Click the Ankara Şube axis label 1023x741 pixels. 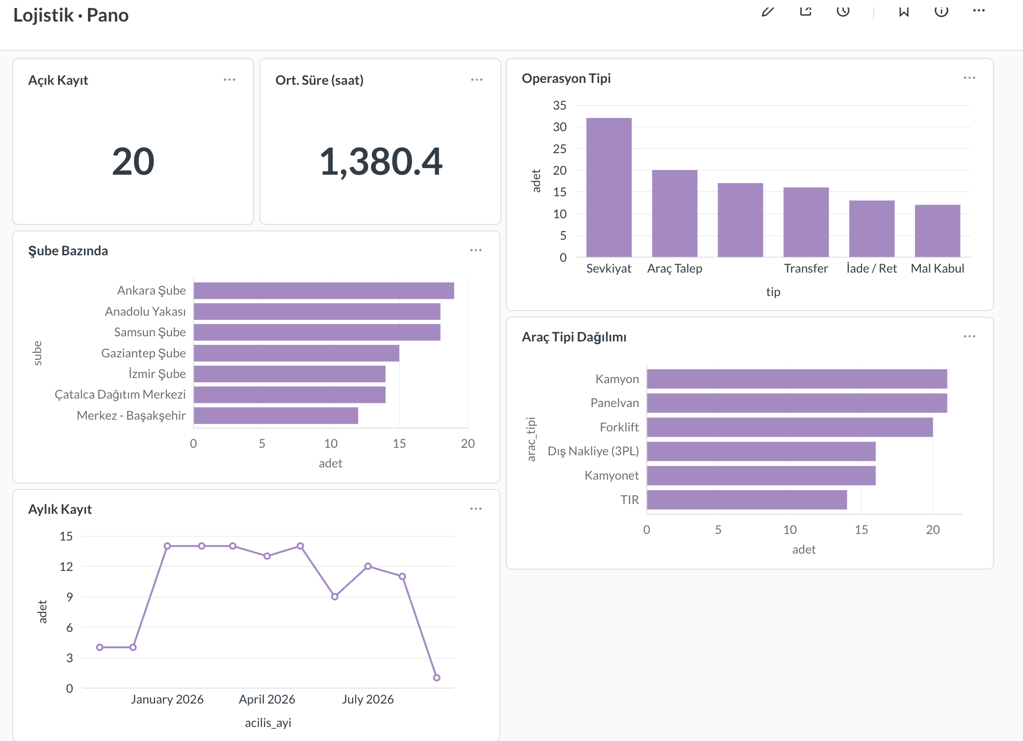[151, 290]
